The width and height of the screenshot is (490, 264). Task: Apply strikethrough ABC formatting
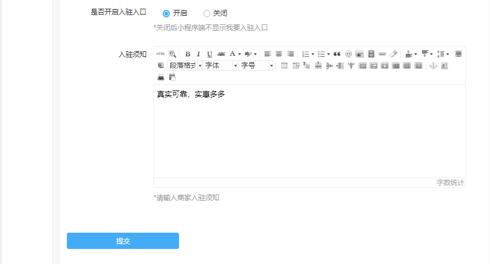(x=221, y=54)
